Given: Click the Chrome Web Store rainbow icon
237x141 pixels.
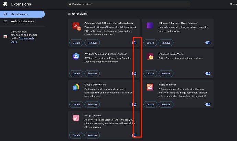Looking at the screenshot, I should click(5, 36).
